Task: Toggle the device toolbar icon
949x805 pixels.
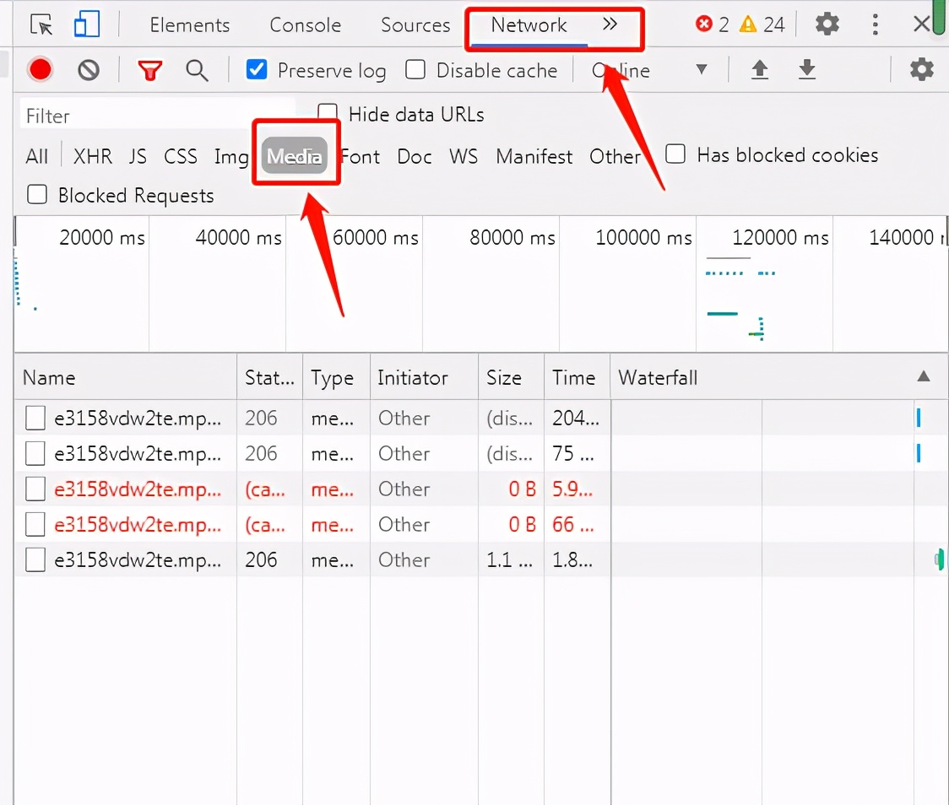Action: pyautogui.click(x=86, y=25)
